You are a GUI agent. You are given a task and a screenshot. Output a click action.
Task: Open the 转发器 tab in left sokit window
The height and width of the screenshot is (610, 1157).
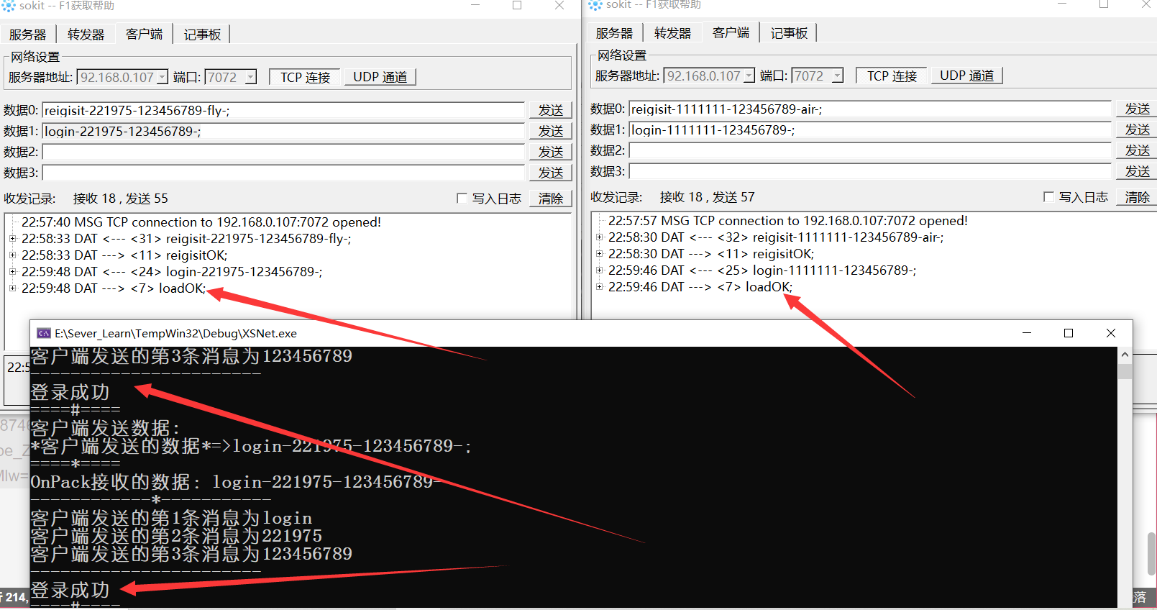tap(86, 35)
